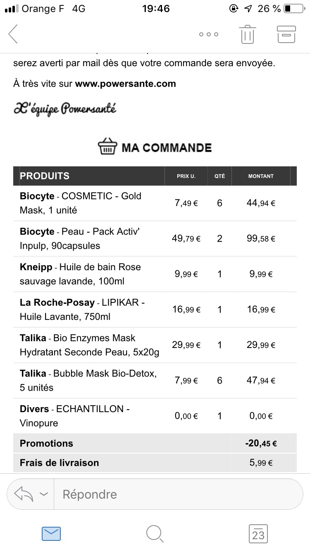Open the www.powersante.com link
The width and height of the screenshot is (310, 552).
click(x=125, y=84)
